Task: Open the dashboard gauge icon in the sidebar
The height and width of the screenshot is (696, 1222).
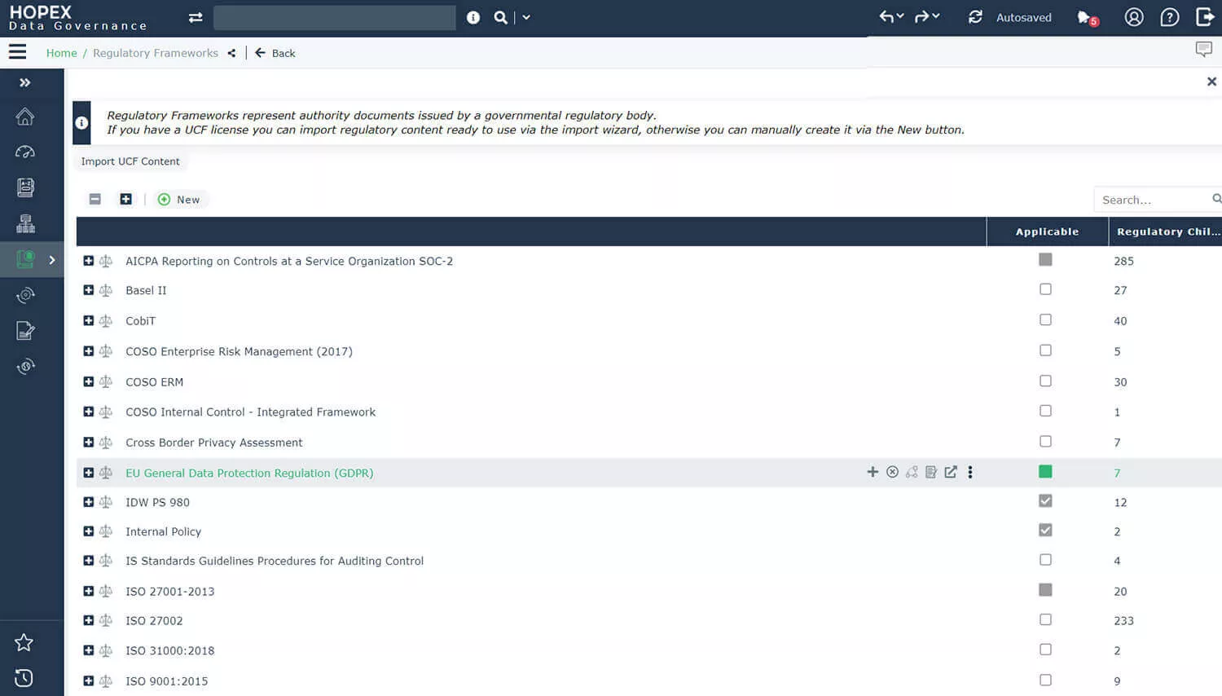Action: pos(25,152)
